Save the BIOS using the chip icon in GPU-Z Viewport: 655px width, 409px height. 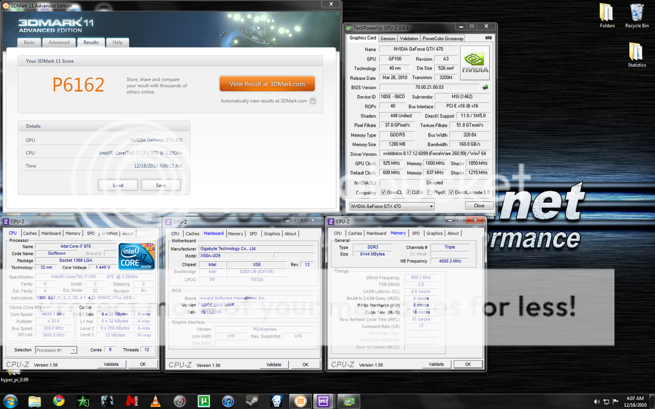[485, 87]
